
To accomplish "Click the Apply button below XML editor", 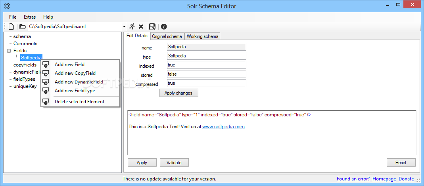I will pos(142,163).
